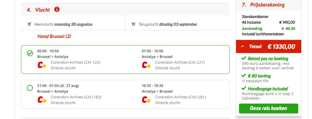Click Corendon logo for flight CAI 122
The height and width of the screenshot is (119, 312).
(x=42, y=65)
